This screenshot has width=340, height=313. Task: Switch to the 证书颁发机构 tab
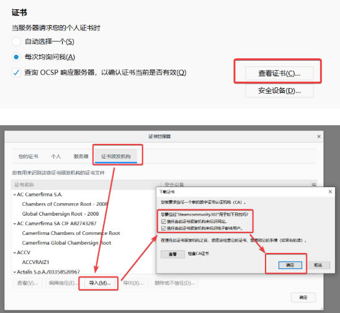tap(116, 156)
